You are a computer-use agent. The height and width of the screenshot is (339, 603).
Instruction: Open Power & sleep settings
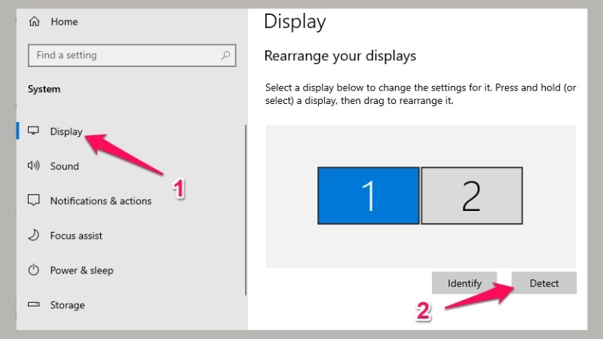(x=81, y=270)
